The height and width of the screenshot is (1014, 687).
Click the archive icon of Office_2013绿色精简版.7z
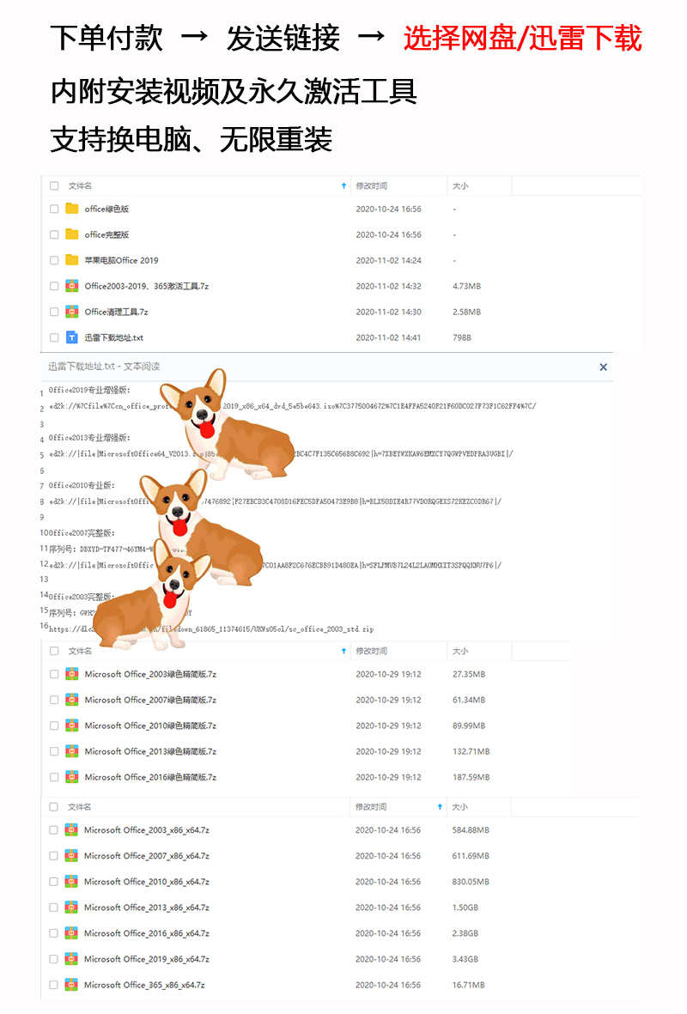click(72, 751)
